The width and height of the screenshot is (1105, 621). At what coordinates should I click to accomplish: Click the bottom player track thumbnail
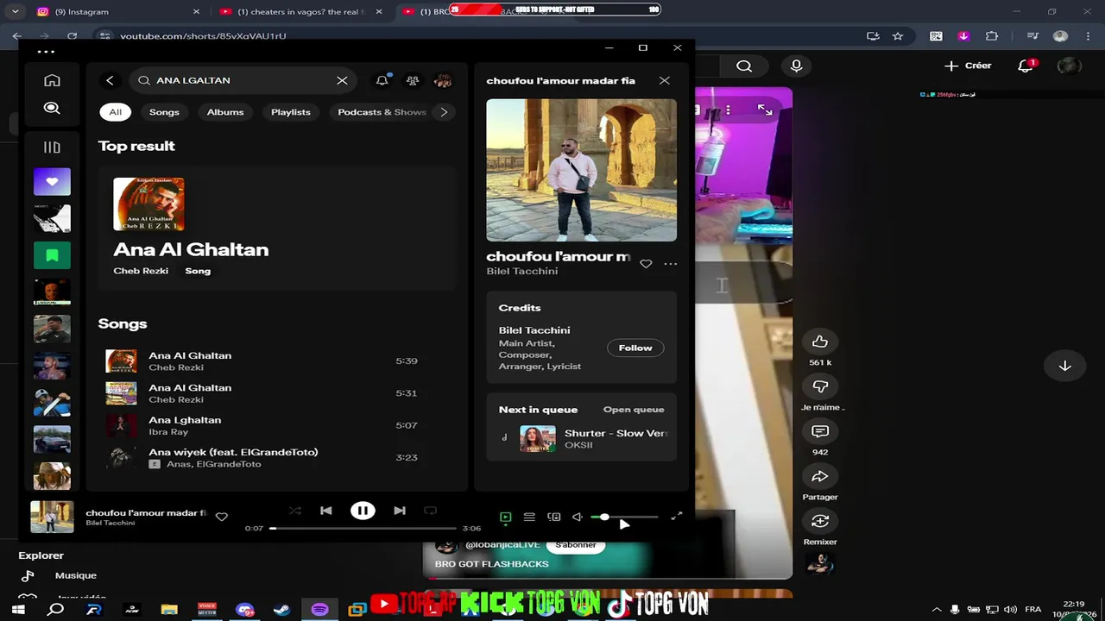click(x=52, y=517)
